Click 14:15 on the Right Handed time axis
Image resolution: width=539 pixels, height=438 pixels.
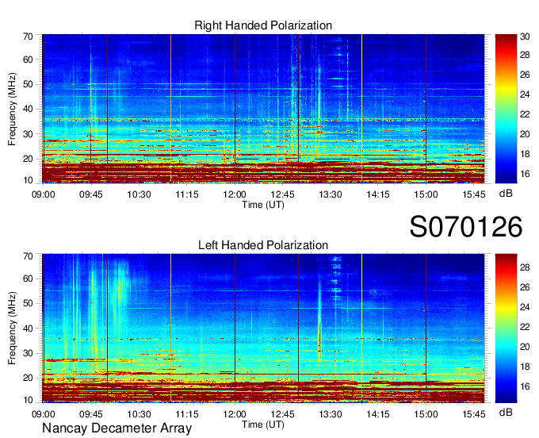(378, 194)
